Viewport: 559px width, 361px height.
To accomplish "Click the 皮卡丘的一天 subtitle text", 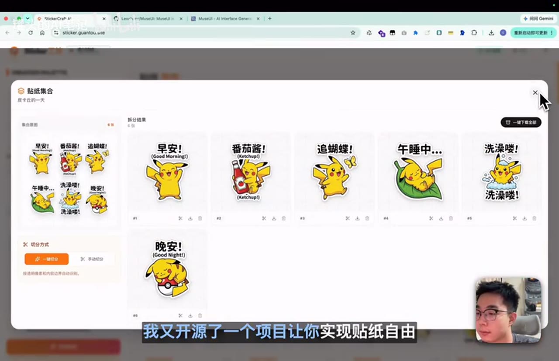I will [x=31, y=100].
